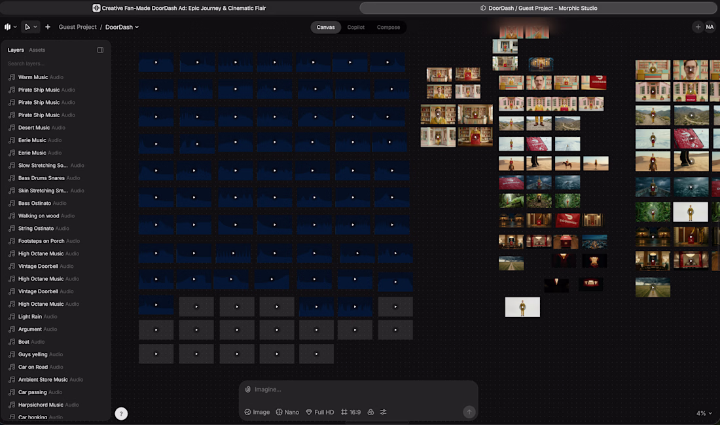
Task: Open the NA user avatar
Action: point(710,27)
